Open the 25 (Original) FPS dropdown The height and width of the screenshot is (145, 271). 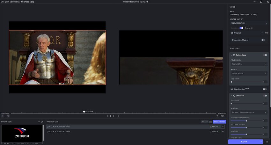click(247, 33)
